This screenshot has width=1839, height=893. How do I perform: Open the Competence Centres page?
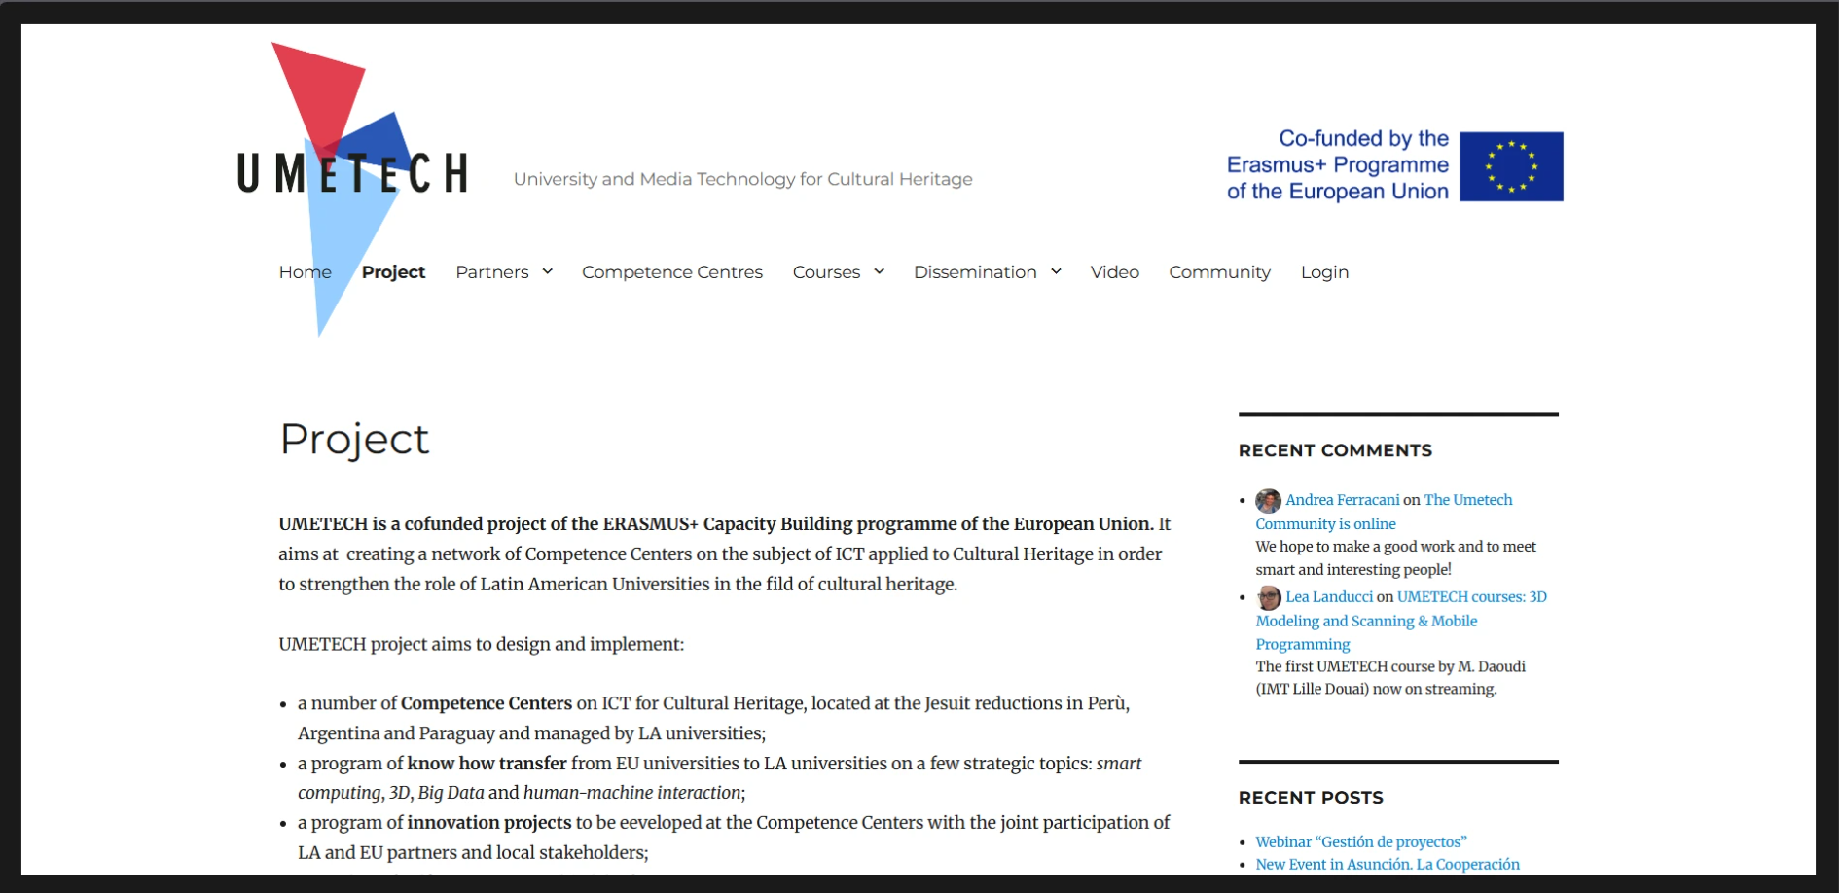click(x=671, y=272)
